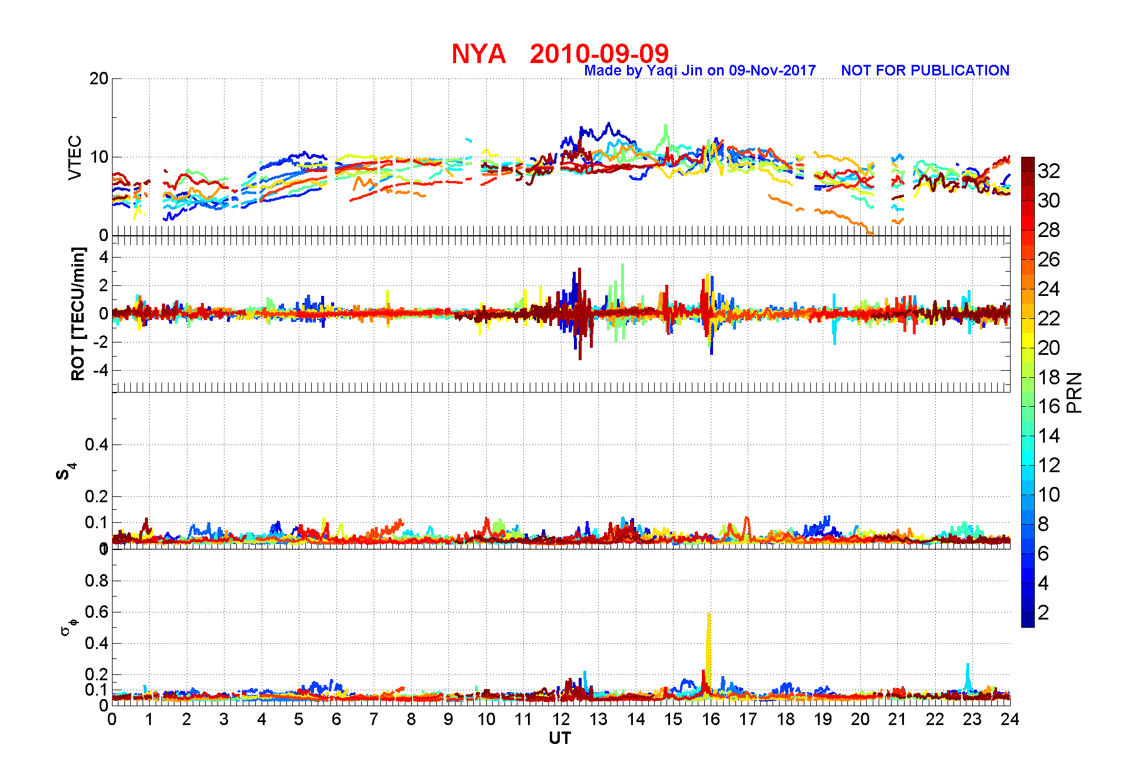Screen dimensions: 1122x784
Task: Select the "ROT [TECU/min]" y-axis label
Action: (78, 314)
